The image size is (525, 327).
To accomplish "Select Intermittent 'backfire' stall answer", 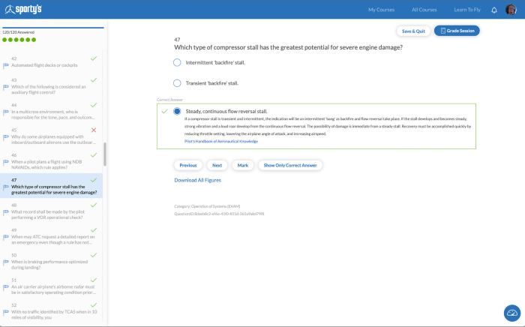I will [x=177, y=62].
